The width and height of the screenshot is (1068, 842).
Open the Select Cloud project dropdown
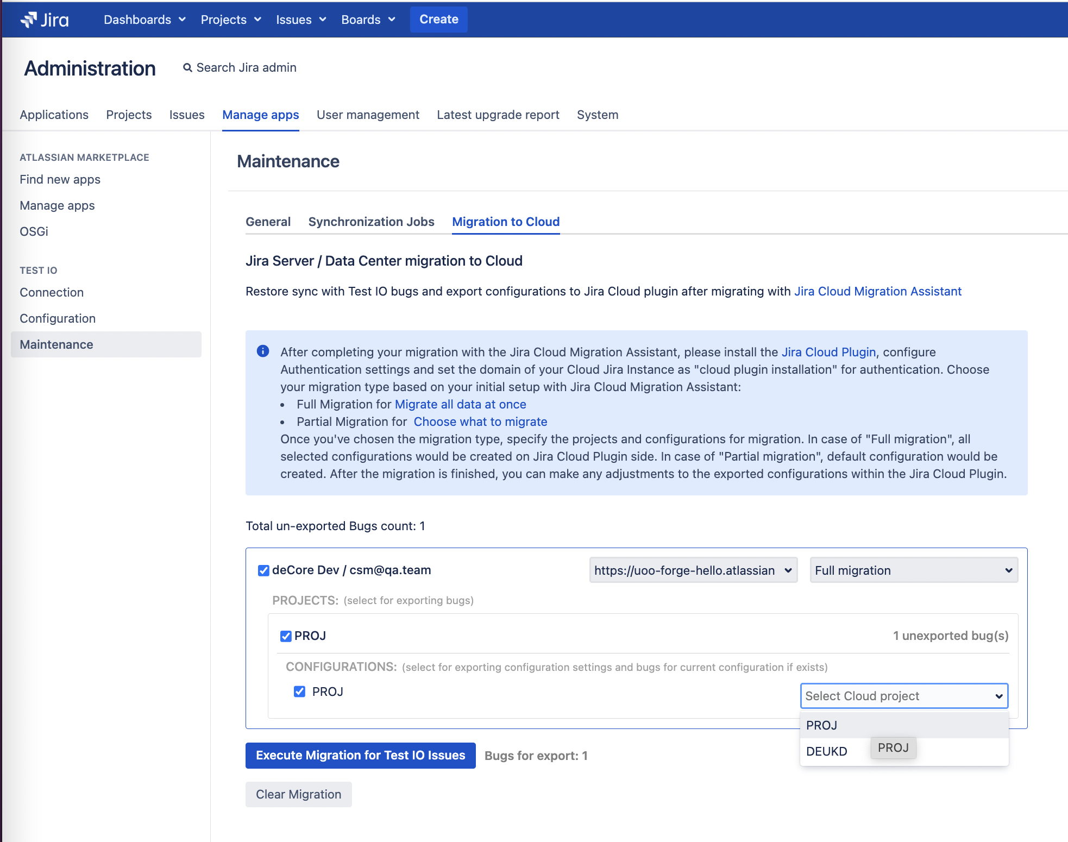click(904, 696)
